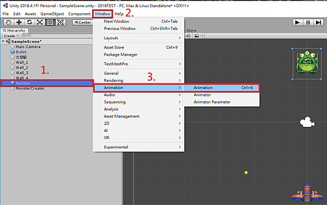Select the Monster object
This screenshot has width=327, height=205.
click(47, 83)
